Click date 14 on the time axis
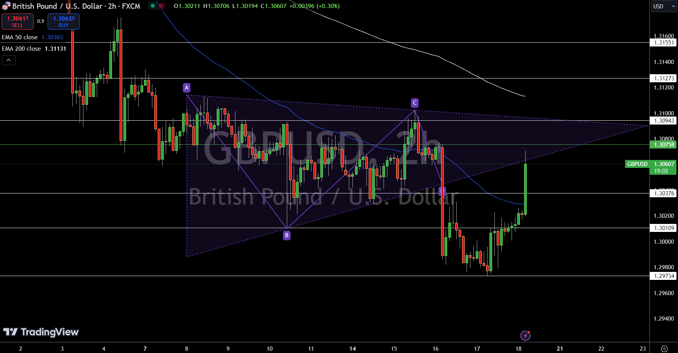 (353, 348)
